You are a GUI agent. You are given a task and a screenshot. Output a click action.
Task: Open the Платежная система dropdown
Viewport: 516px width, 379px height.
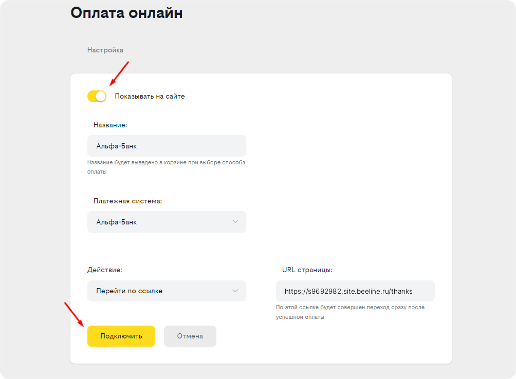(x=167, y=222)
